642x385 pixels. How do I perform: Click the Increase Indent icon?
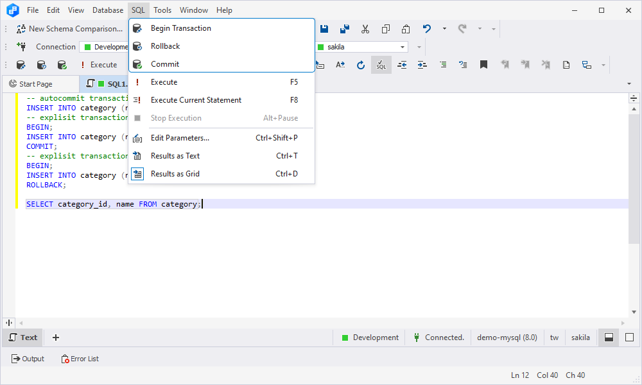[x=422, y=65]
